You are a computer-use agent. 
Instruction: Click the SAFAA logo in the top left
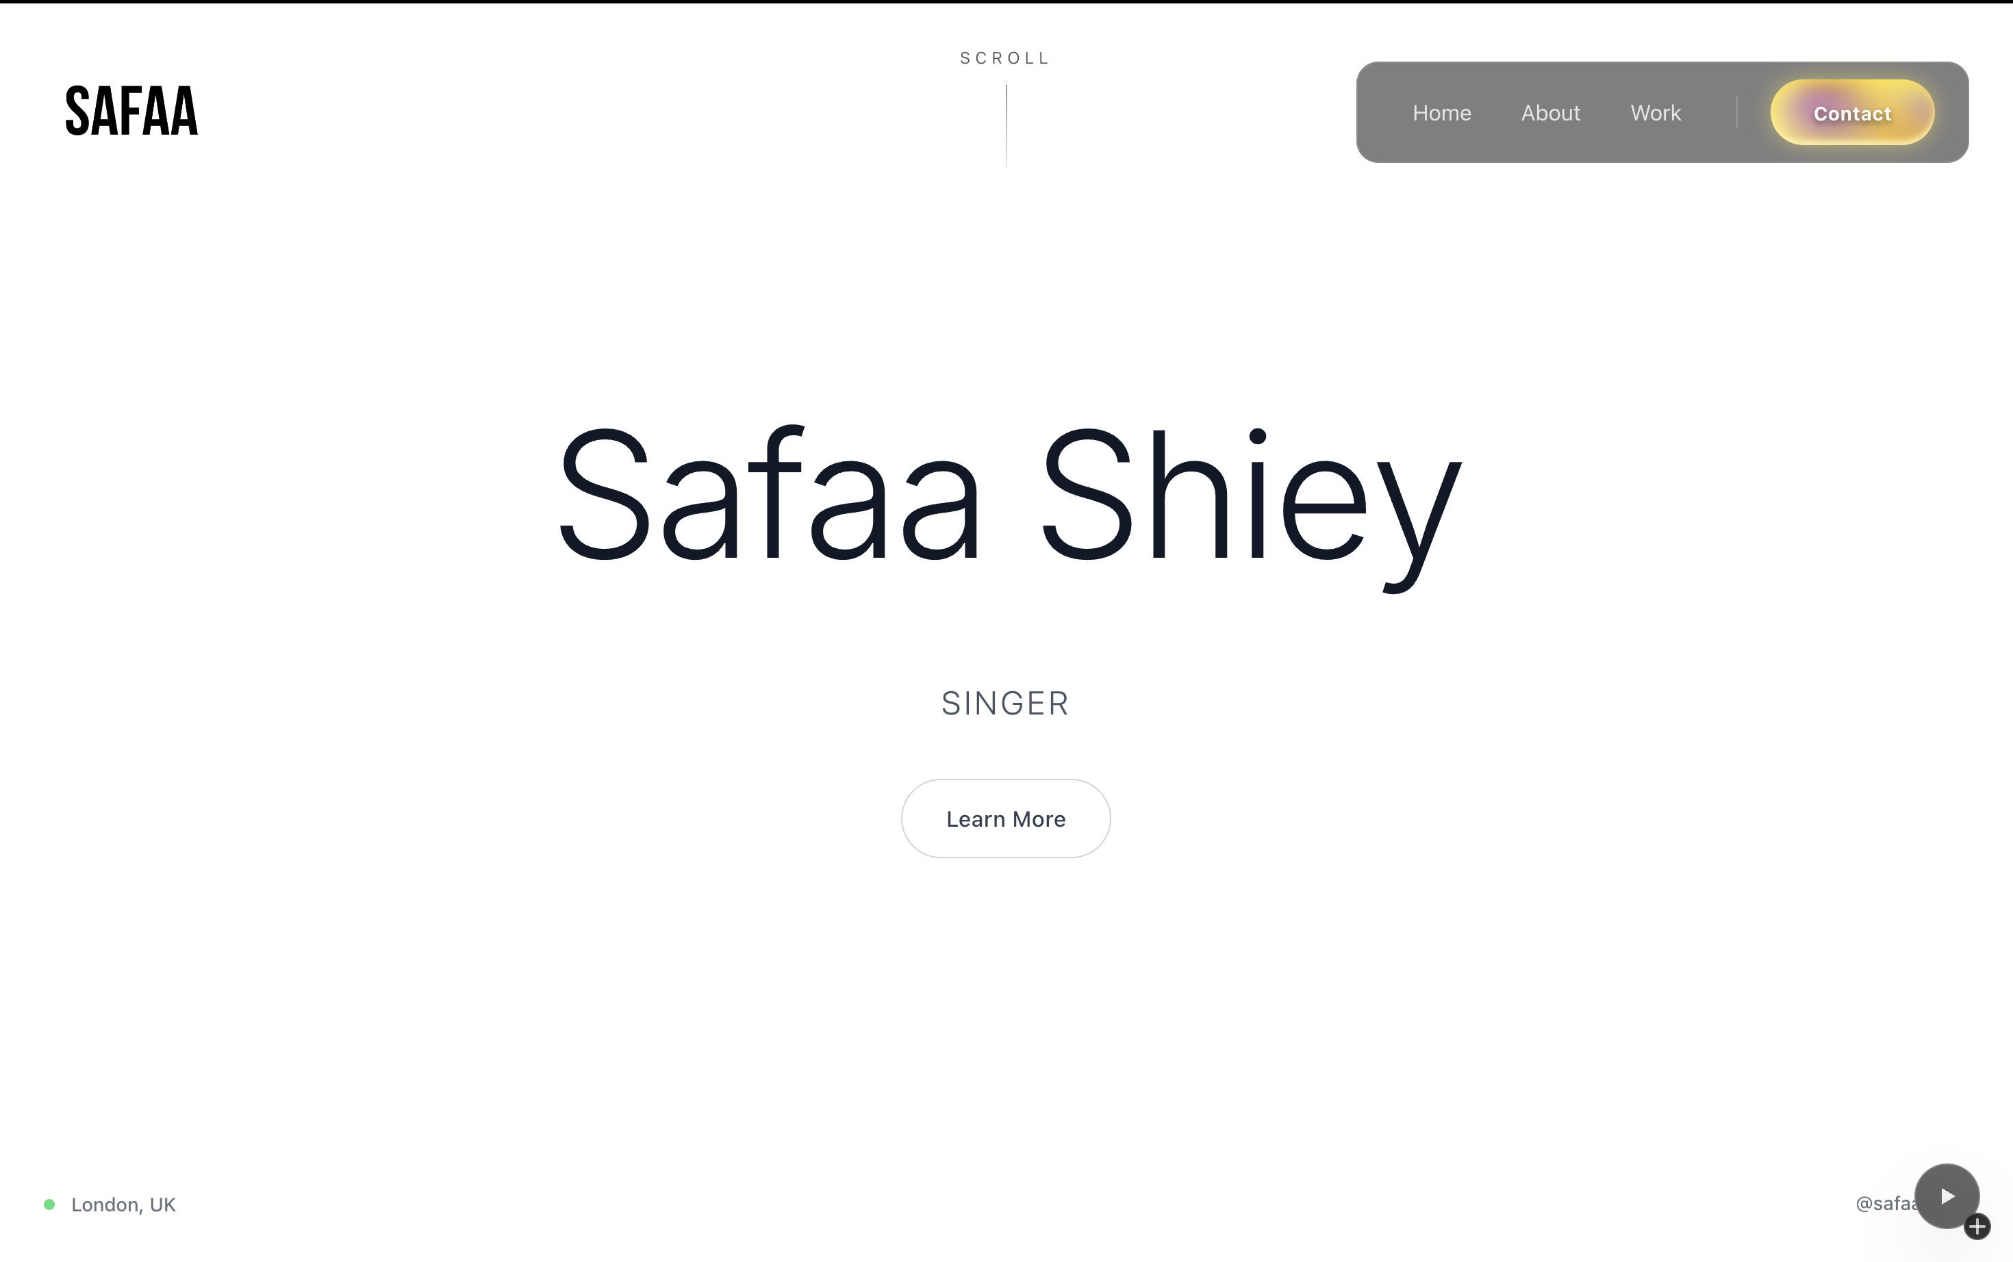[132, 111]
